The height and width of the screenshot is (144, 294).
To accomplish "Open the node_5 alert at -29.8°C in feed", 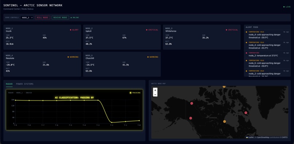I will click(267, 63).
